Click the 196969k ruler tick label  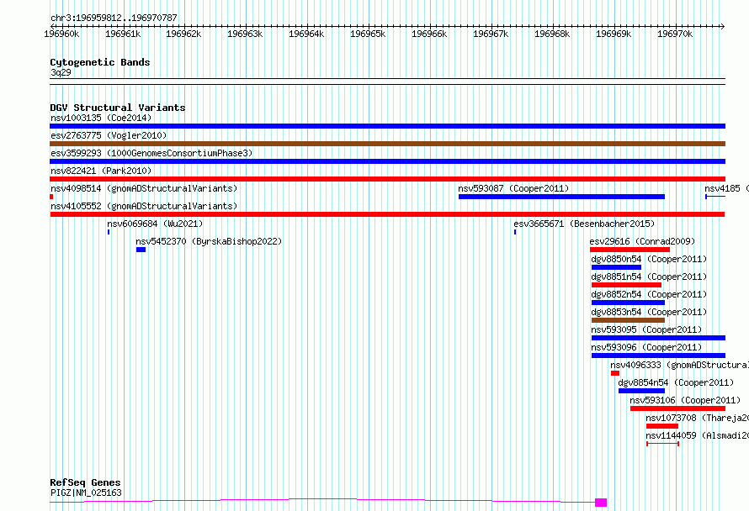pyautogui.click(x=614, y=34)
